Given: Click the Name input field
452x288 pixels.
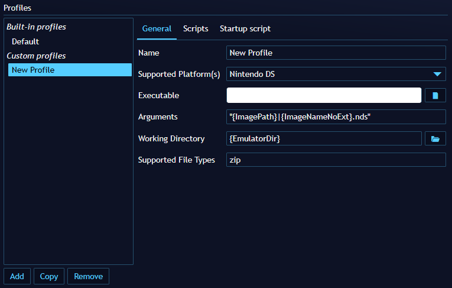Looking at the screenshot, I should (x=336, y=53).
